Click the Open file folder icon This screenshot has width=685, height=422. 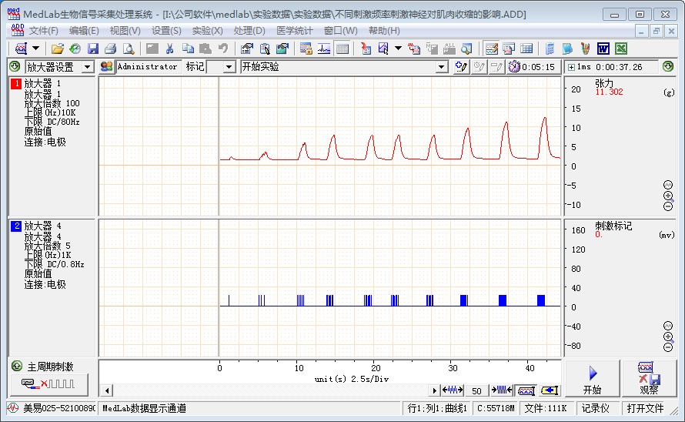coord(58,49)
